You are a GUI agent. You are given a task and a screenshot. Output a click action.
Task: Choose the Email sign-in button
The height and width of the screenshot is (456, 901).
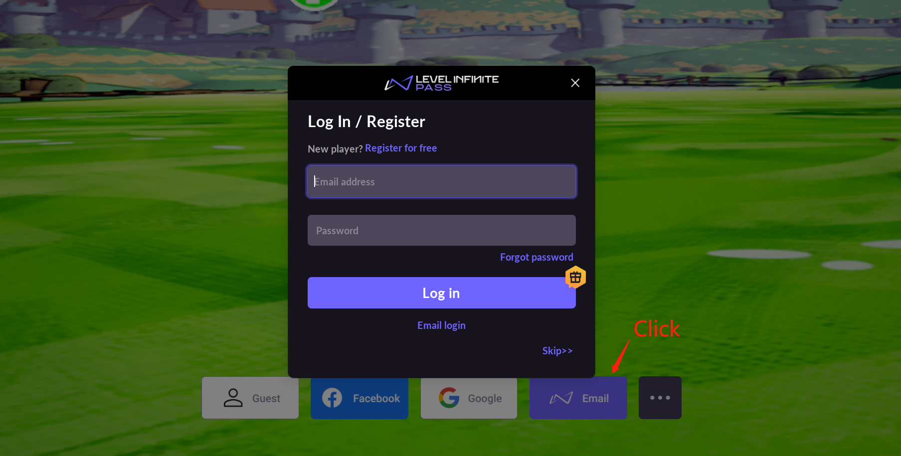pyautogui.click(x=578, y=398)
